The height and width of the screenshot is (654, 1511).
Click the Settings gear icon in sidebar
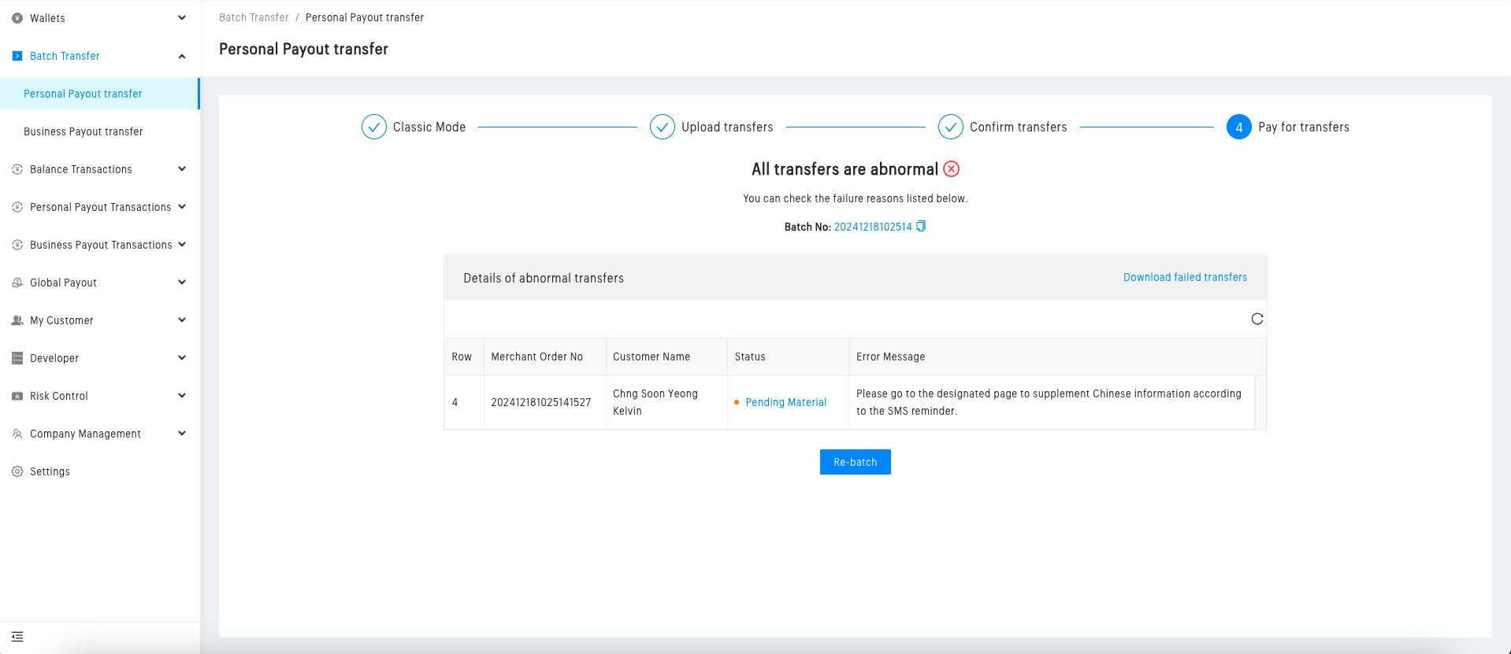coord(17,471)
